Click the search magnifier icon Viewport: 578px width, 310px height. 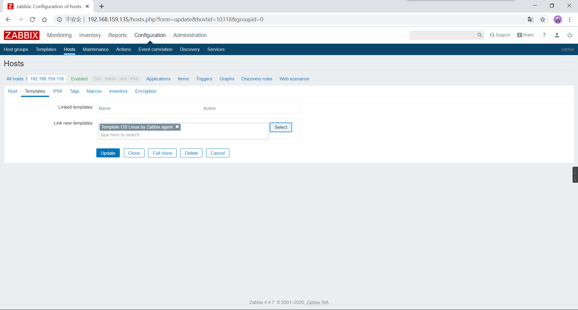pos(480,35)
